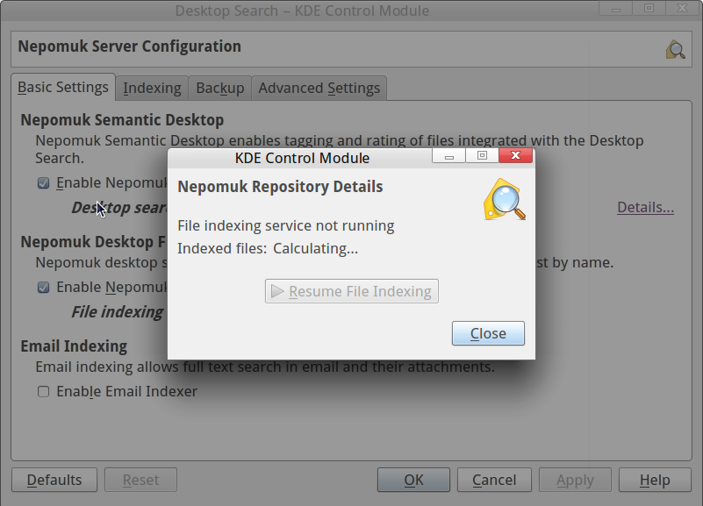Restore settings with the Defaults button
Screen dimensions: 703x506
(x=54, y=480)
